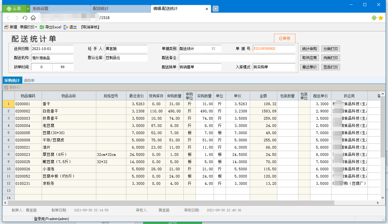Click the 配送转单 field 转销售单

[200, 67]
